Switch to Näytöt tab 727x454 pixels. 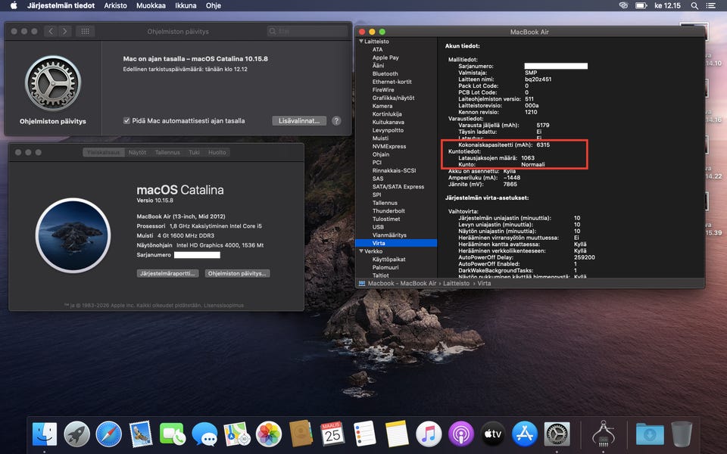(137, 152)
